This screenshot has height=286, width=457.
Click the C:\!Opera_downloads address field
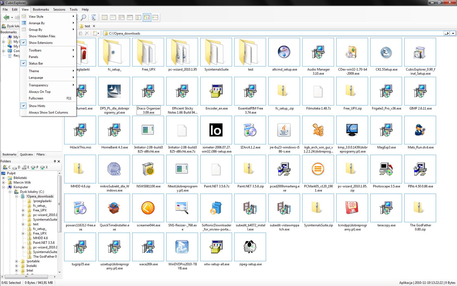(273, 34)
